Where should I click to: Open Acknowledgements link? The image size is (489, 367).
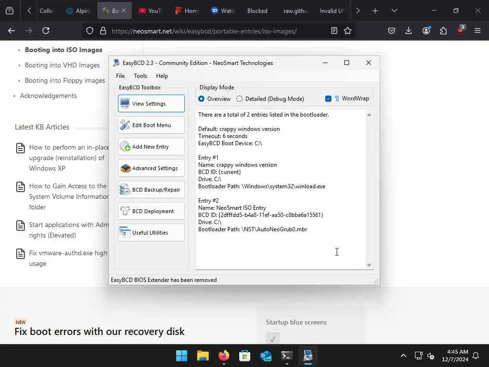(x=48, y=96)
